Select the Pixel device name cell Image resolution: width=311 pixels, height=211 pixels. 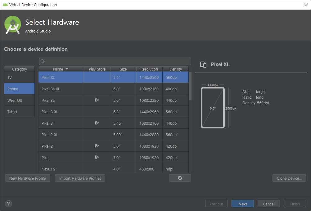(x=61, y=157)
